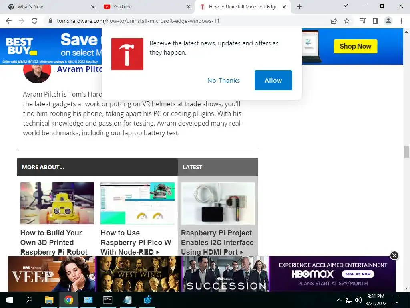Close the HBO Max bottom ad
This screenshot has height=308, width=410.
394,255
